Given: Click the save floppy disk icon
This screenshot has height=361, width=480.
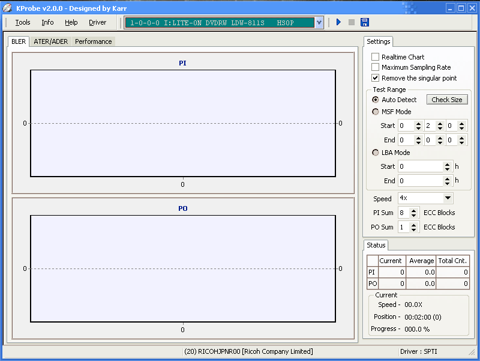Looking at the screenshot, I should pos(365,22).
